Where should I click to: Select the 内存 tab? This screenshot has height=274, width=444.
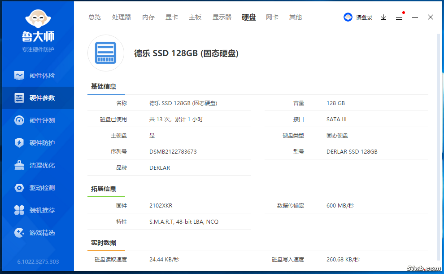click(148, 17)
